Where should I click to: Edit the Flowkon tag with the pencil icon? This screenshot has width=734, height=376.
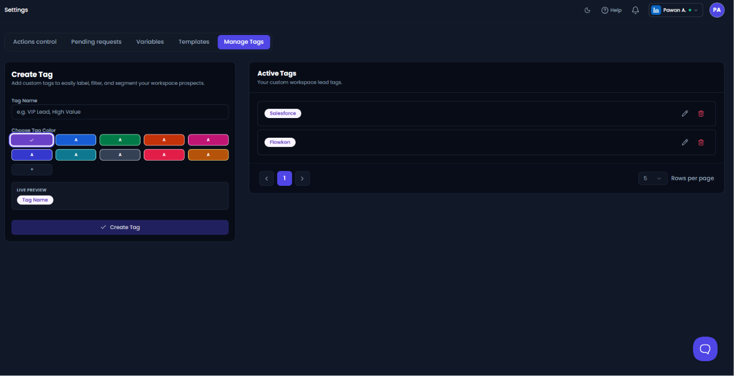685,142
